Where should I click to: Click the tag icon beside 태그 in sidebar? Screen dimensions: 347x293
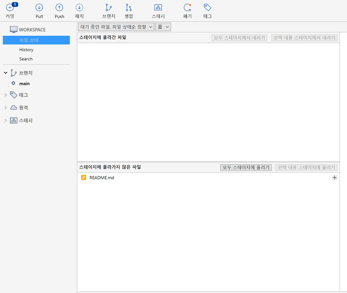(x=14, y=95)
